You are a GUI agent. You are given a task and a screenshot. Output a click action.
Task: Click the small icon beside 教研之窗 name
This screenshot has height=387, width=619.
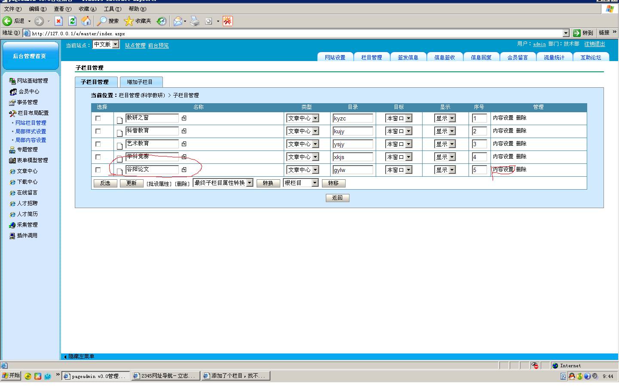[184, 118]
